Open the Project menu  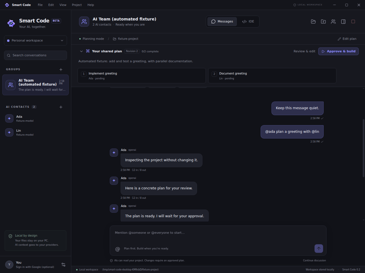[x=77, y=5]
